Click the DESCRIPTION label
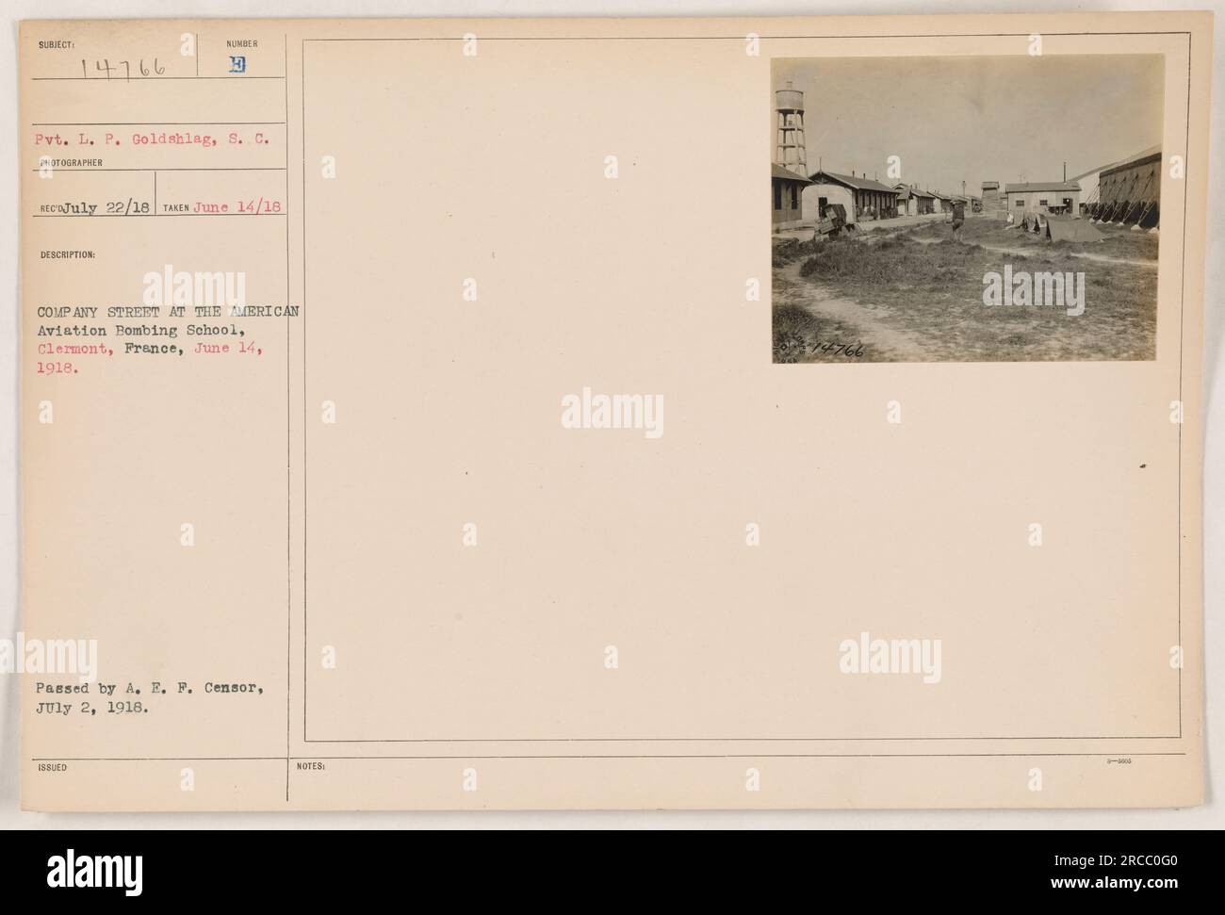The image size is (1225, 915). coord(63,254)
